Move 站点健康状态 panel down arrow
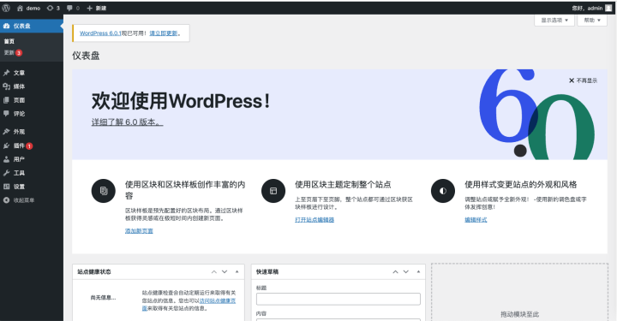 [225, 272]
